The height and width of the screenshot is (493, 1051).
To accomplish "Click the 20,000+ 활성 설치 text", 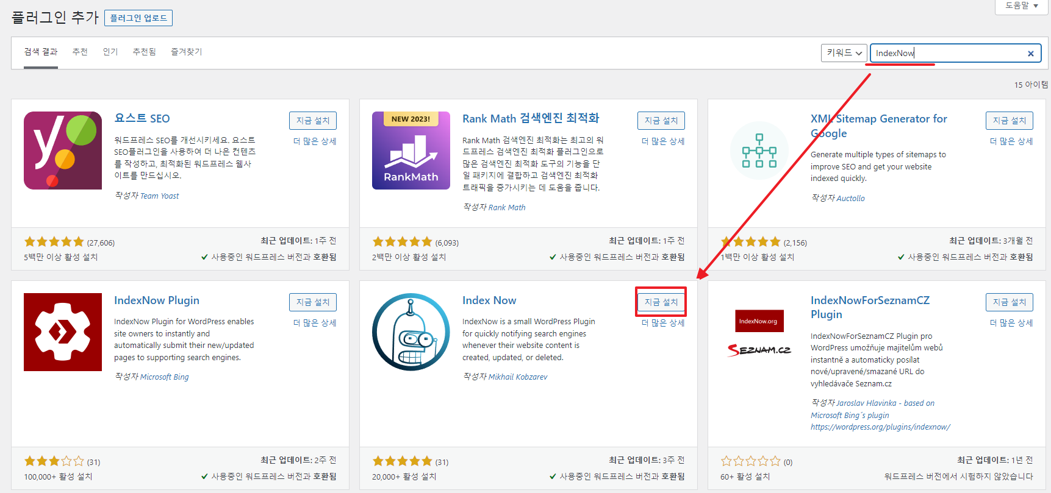I will click(x=404, y=477).
